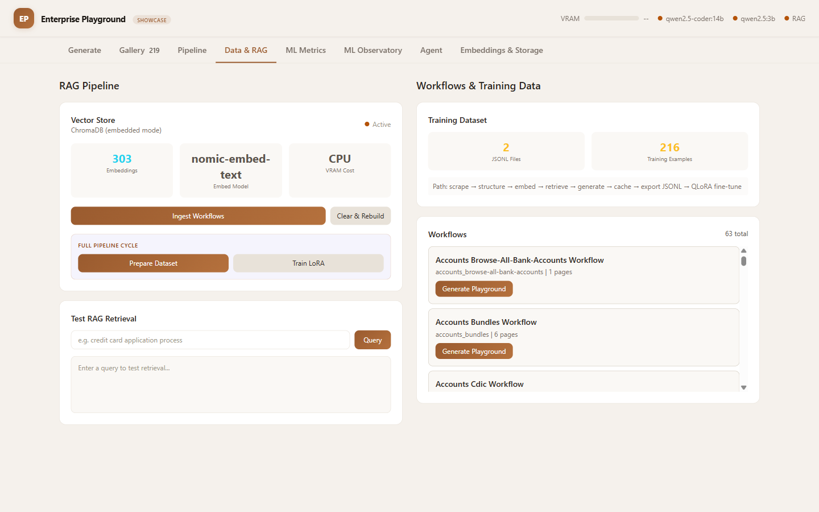Click the EP logo icon
This screenshot has height=512, width=819.
(x=24, y=19)
